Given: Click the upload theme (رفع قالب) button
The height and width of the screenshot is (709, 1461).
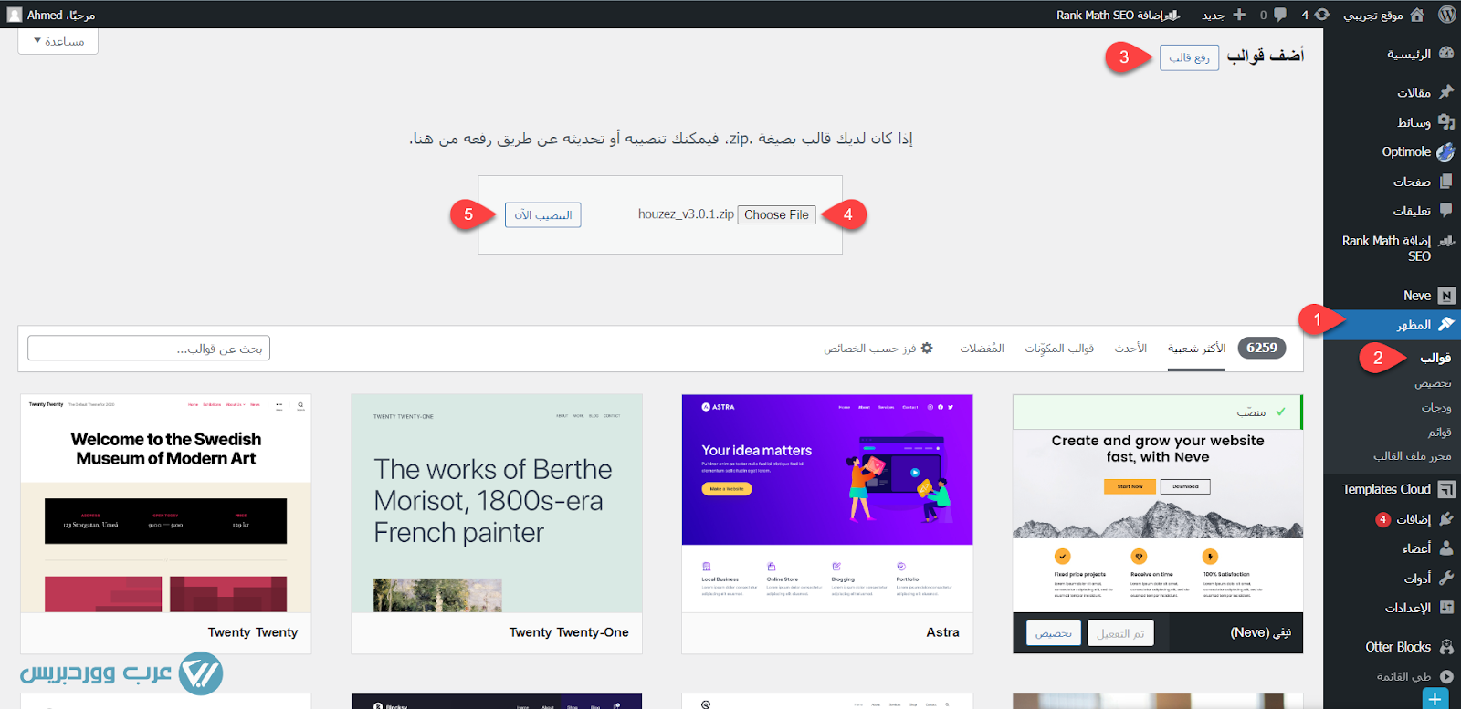Looking at the screenshot, I should [x=1189, y=57].
